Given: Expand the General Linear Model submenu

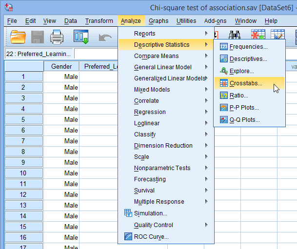Looking at the screenshot, I should pyautogui.click(x=166, y=67).
